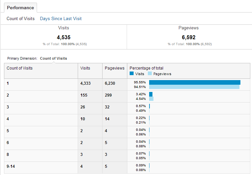Click the 155 visits value
The height and width of the screenshot is (175, 252).
click(x=83, y=95)
